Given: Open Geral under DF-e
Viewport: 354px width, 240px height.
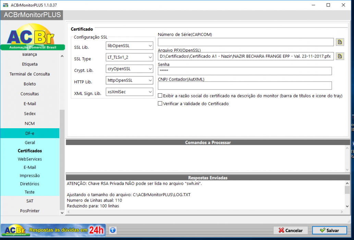Looking at the screenshot, I should click(29, 143).
